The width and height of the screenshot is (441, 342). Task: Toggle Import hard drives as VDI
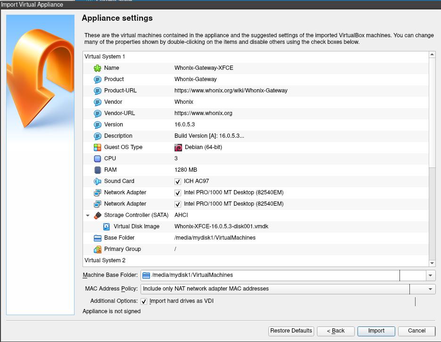coord(144,301)
